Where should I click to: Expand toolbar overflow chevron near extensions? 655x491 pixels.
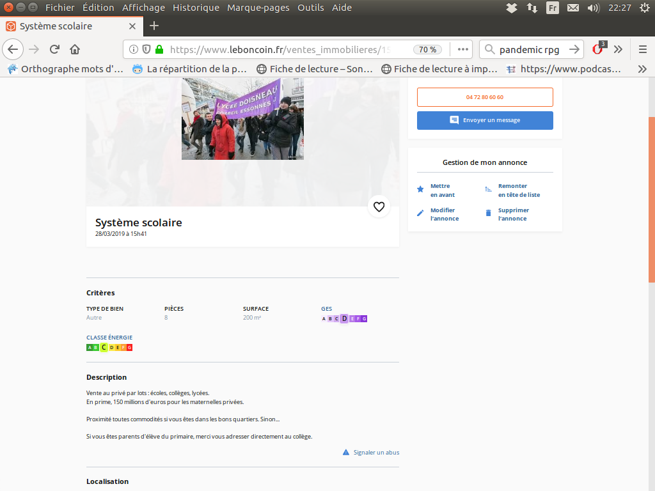coord(618,49)
